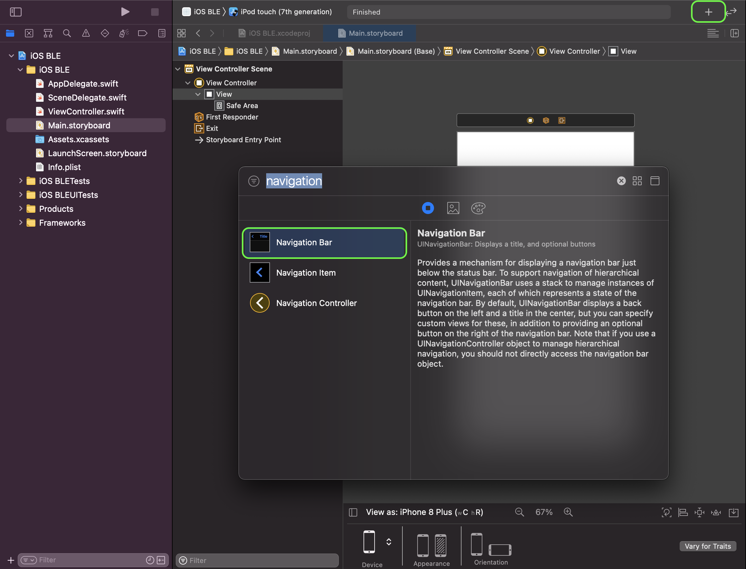Open the Align constraints menu

pyautogui.click(x=683, y=512)
